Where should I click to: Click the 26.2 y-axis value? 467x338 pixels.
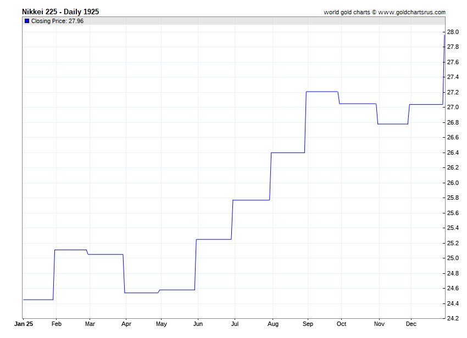pyautogui.click(x=453, y=167)
